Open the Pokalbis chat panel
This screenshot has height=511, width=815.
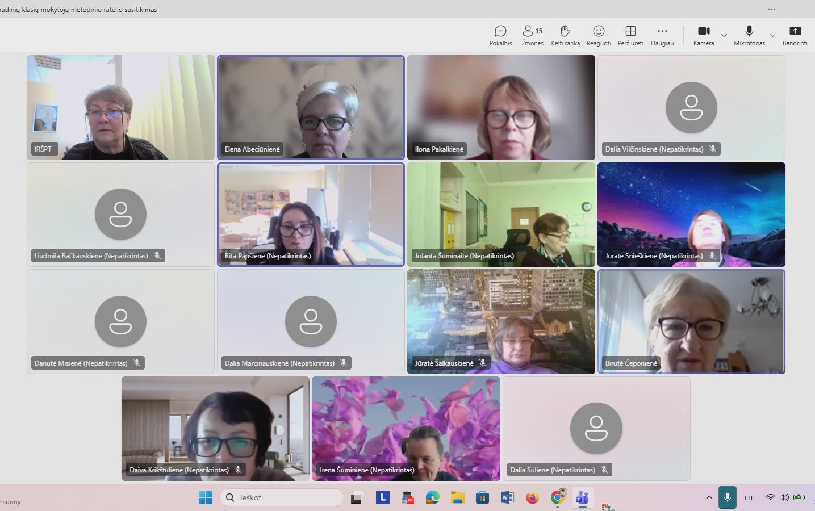click(500, 35)
